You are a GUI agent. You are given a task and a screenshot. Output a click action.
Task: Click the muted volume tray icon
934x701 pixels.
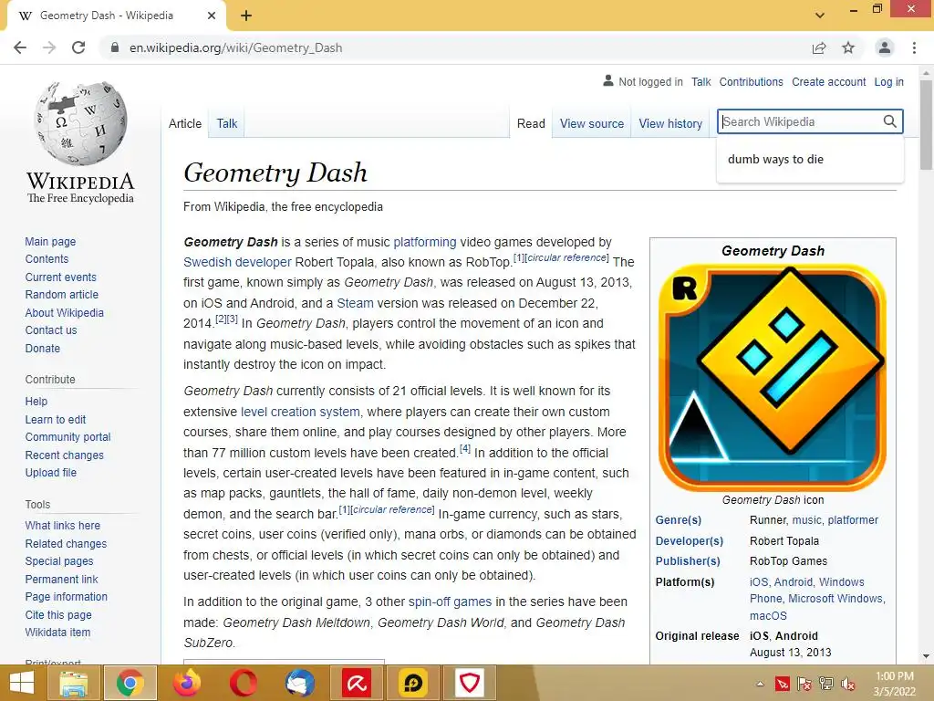[x=847, y=684]
